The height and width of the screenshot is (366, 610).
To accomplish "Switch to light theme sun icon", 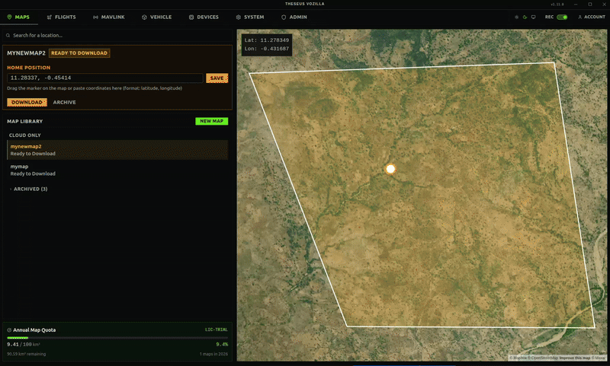I will 516,17.
